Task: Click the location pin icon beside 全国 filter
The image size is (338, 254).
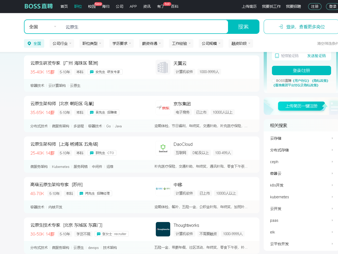Action: 29,43
